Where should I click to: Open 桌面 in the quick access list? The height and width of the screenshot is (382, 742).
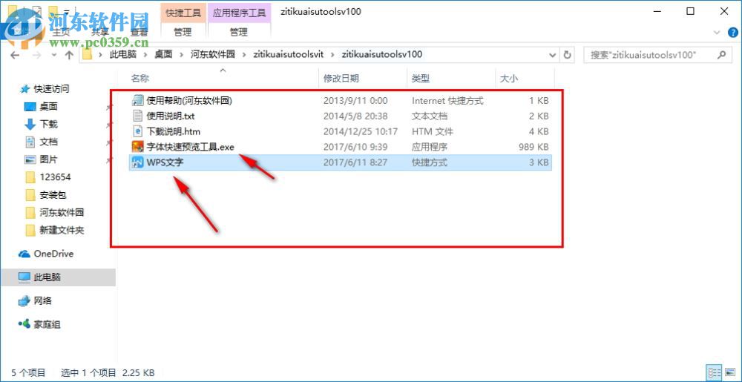[49, 107]
